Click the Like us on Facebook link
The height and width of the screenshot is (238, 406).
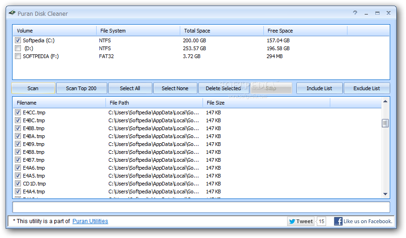pos(368,221)
